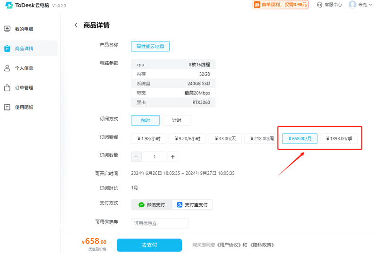This screenshot has width=378, height=253.
Task: Click the 首单福利 promo banner
Action: pyautogui.click(x=281, y=5)
